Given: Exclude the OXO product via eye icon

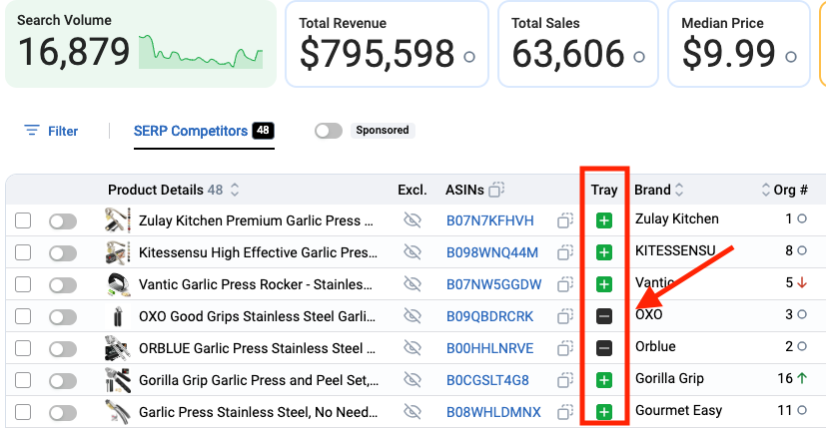Looking at the screenshot, I should [413, 316].
